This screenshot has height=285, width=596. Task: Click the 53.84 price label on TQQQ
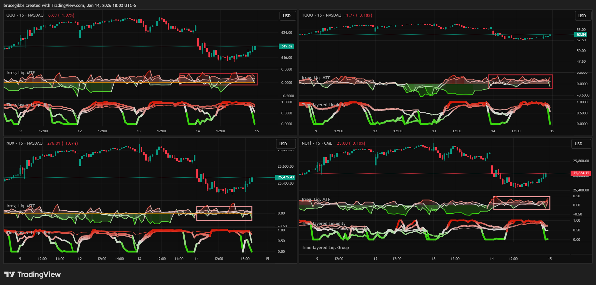(581, 35)
